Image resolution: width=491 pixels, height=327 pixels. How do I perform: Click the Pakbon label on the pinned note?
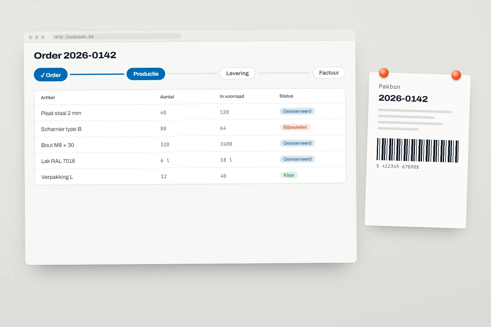[389, 87]
